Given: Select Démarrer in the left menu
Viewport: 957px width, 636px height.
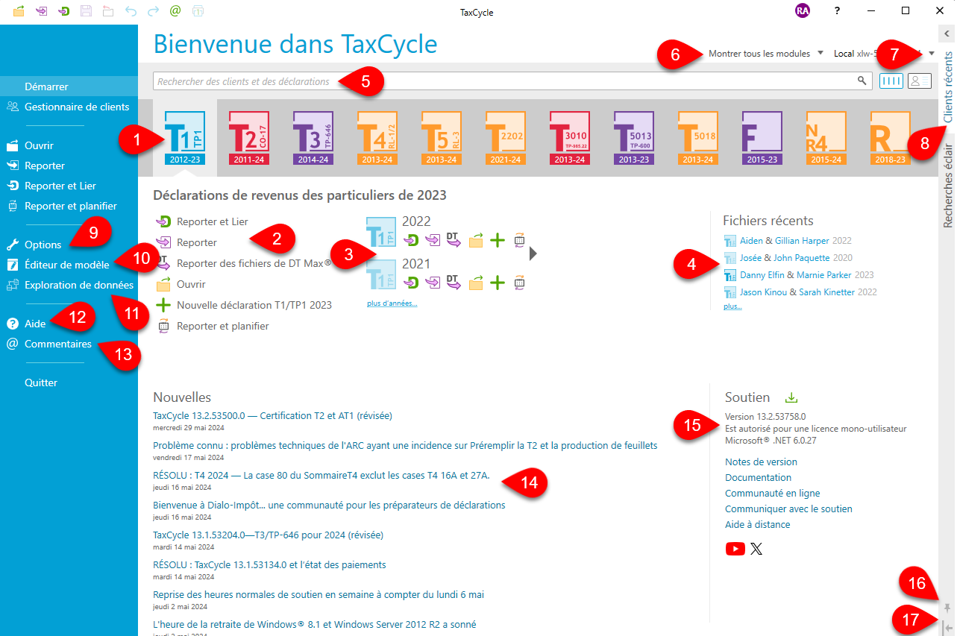Looking at the screenshot, I should point(46,86).
